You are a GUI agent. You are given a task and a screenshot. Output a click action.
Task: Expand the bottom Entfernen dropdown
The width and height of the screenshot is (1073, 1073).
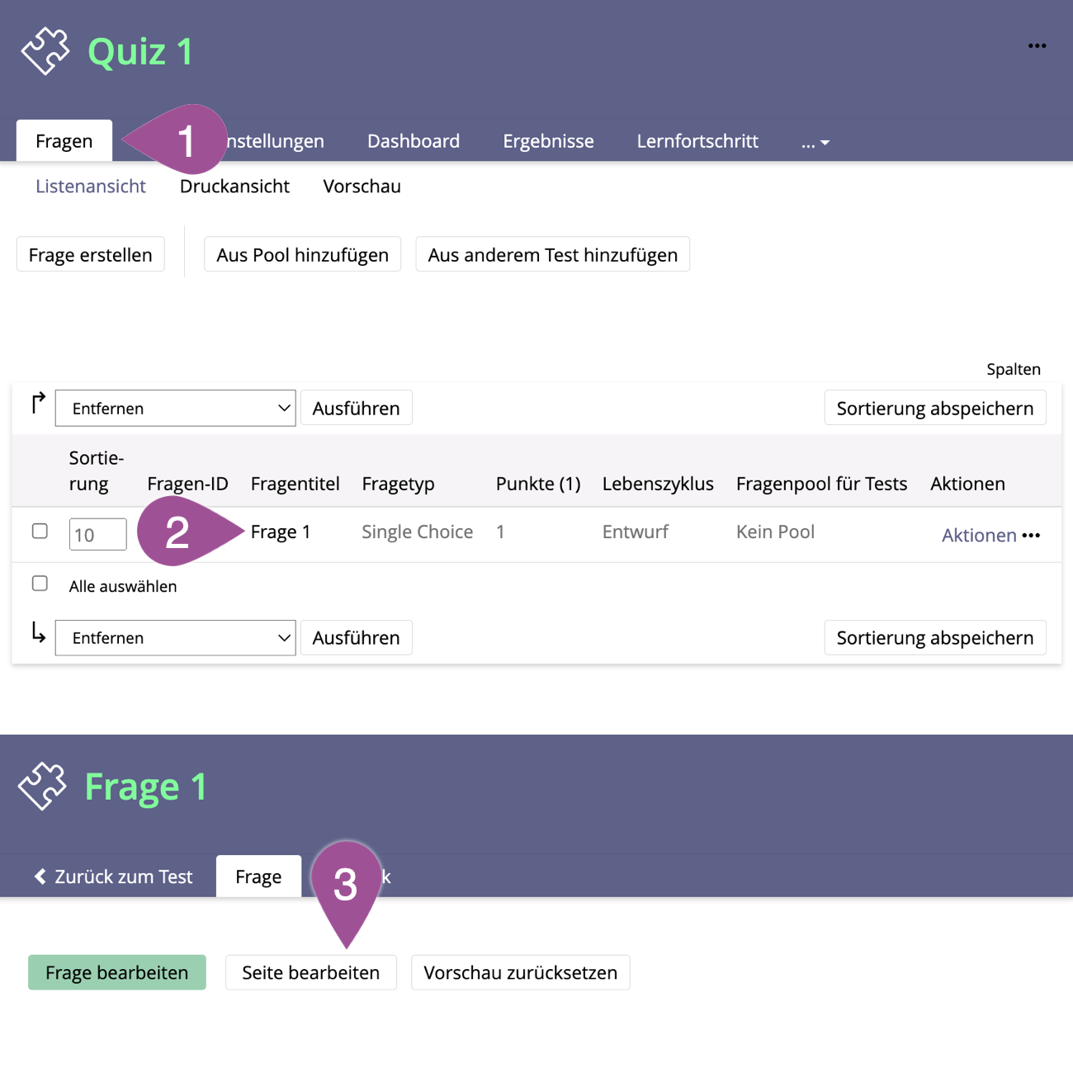coord(175,638)
